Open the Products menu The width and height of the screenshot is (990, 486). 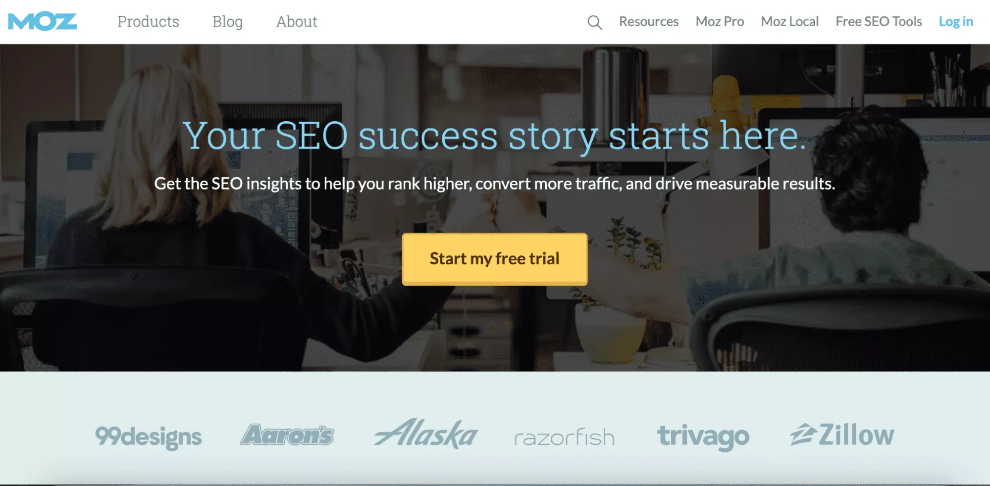148,22
